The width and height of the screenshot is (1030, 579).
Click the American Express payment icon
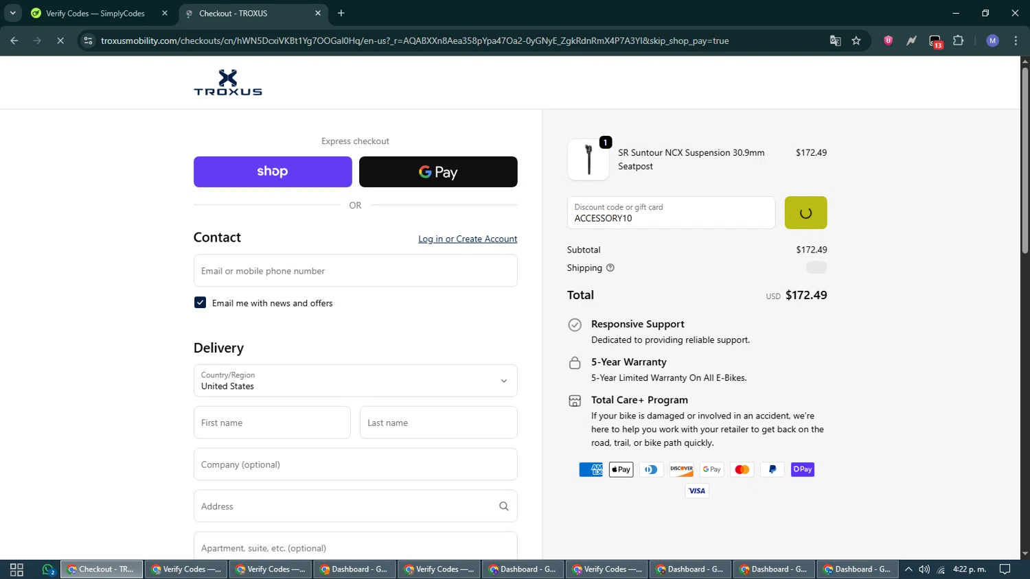point(591,469)
